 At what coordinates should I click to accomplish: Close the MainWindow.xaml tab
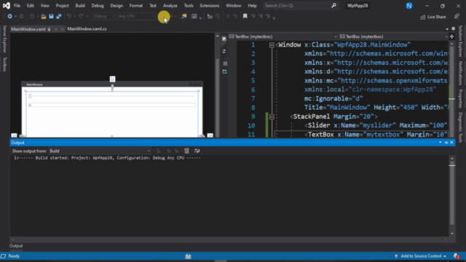point(62,29)
